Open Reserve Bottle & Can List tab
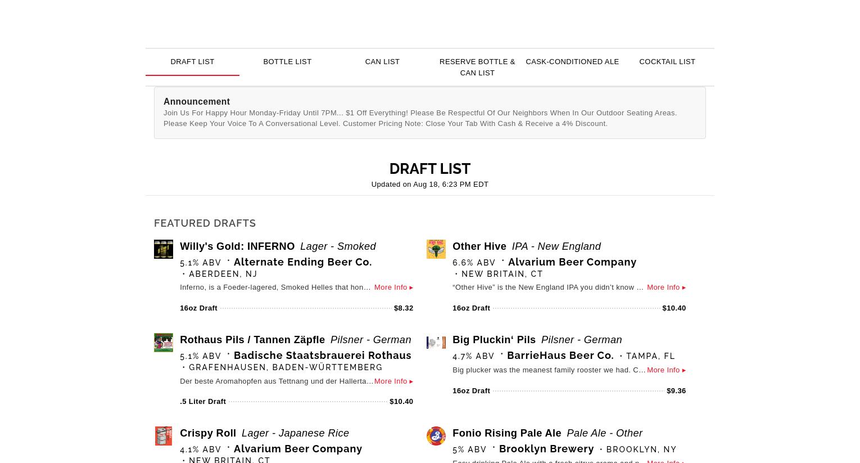The image size is (860, 463). pyautogui.click(x=477, y=67)
